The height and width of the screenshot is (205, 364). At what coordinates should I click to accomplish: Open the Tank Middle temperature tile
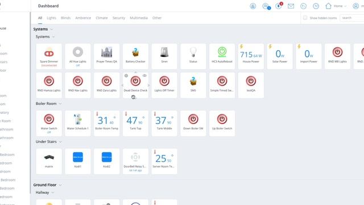164,123
